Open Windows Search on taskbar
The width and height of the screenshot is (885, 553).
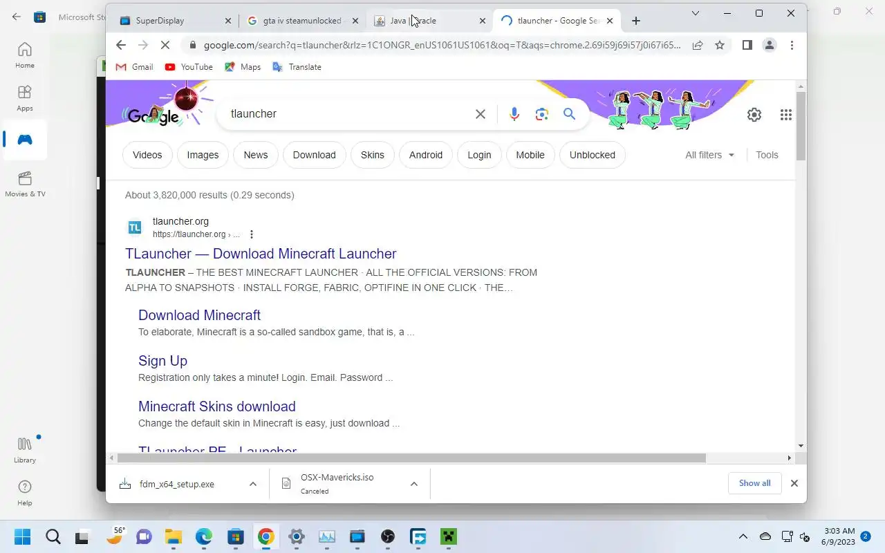click(x=53, y=537)
